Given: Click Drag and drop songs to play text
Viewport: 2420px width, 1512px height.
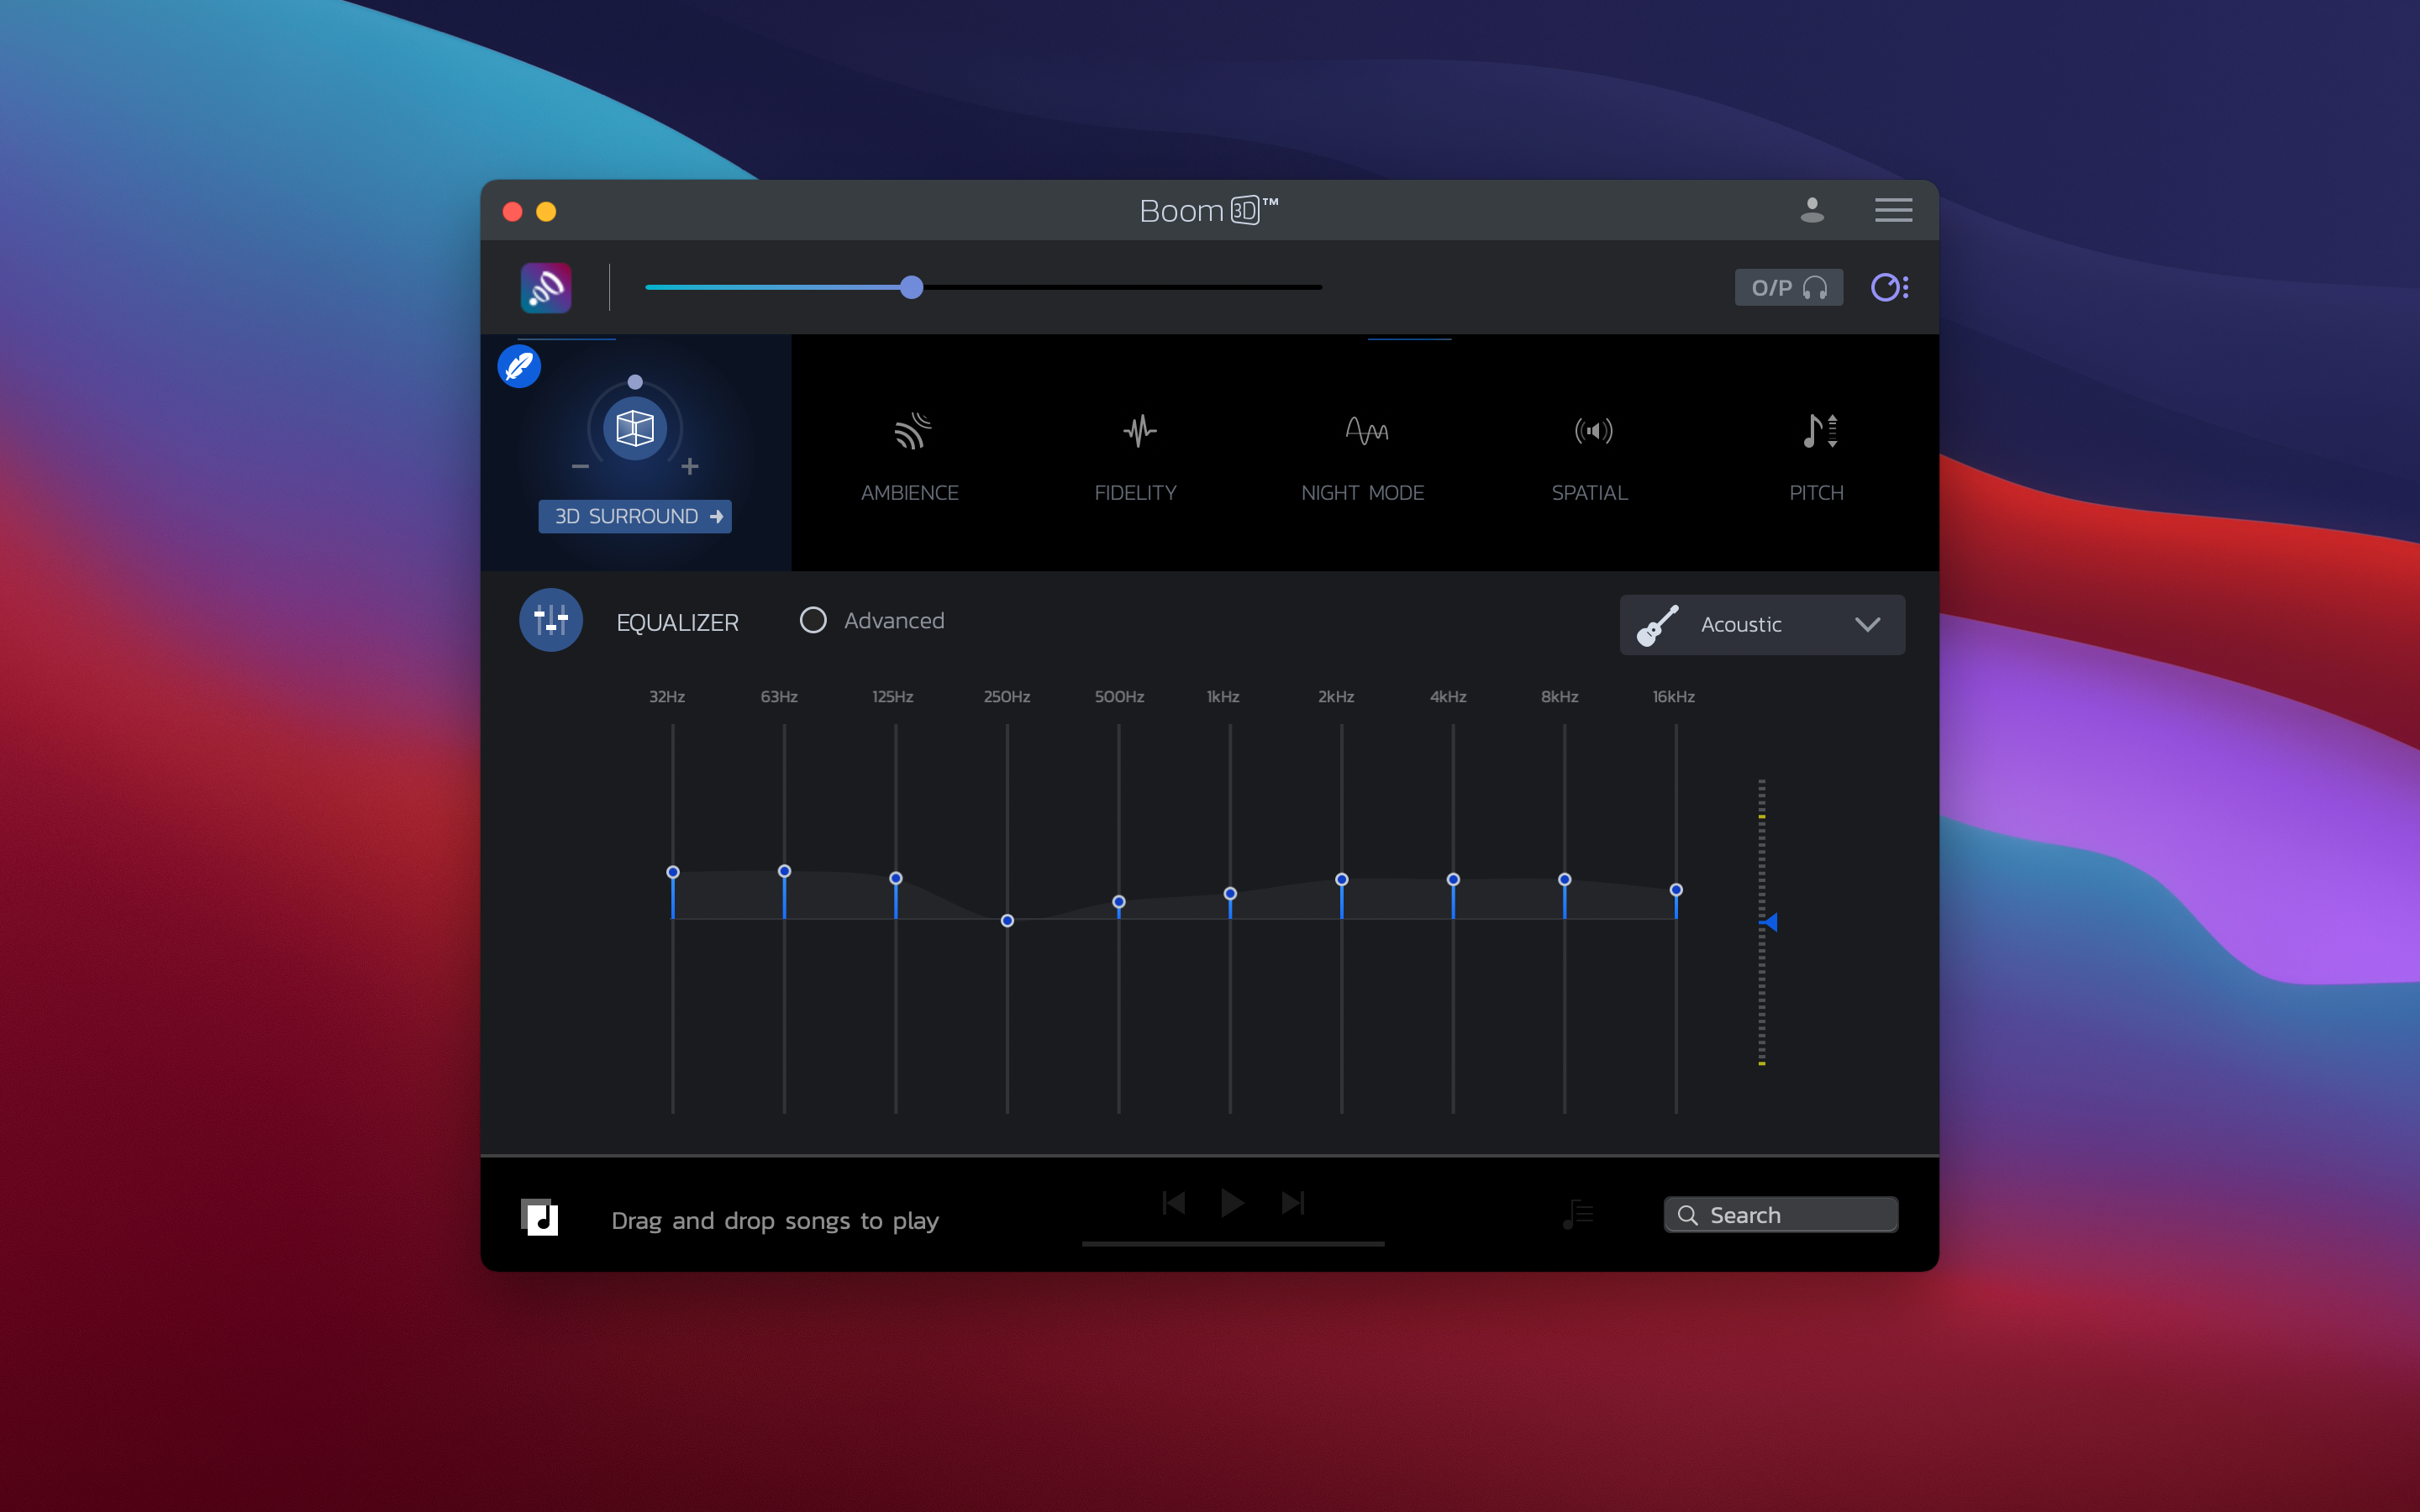Looking at the screenshot, I should point(775,1221).
